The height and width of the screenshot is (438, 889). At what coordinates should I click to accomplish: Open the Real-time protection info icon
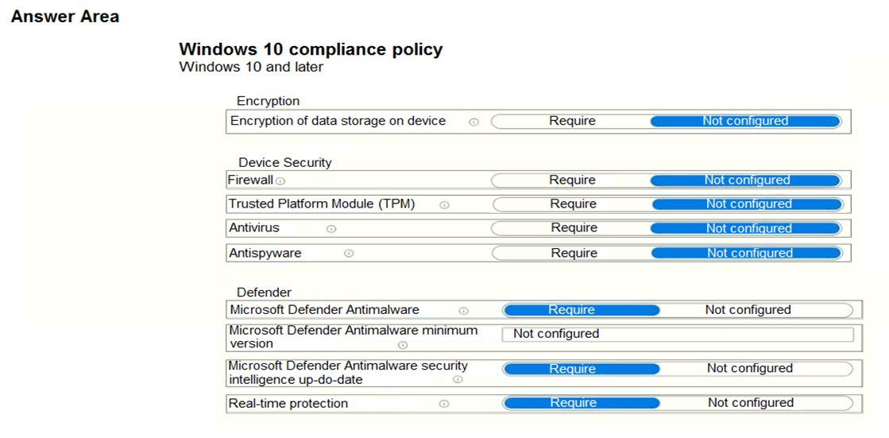(x=445, y=404)
